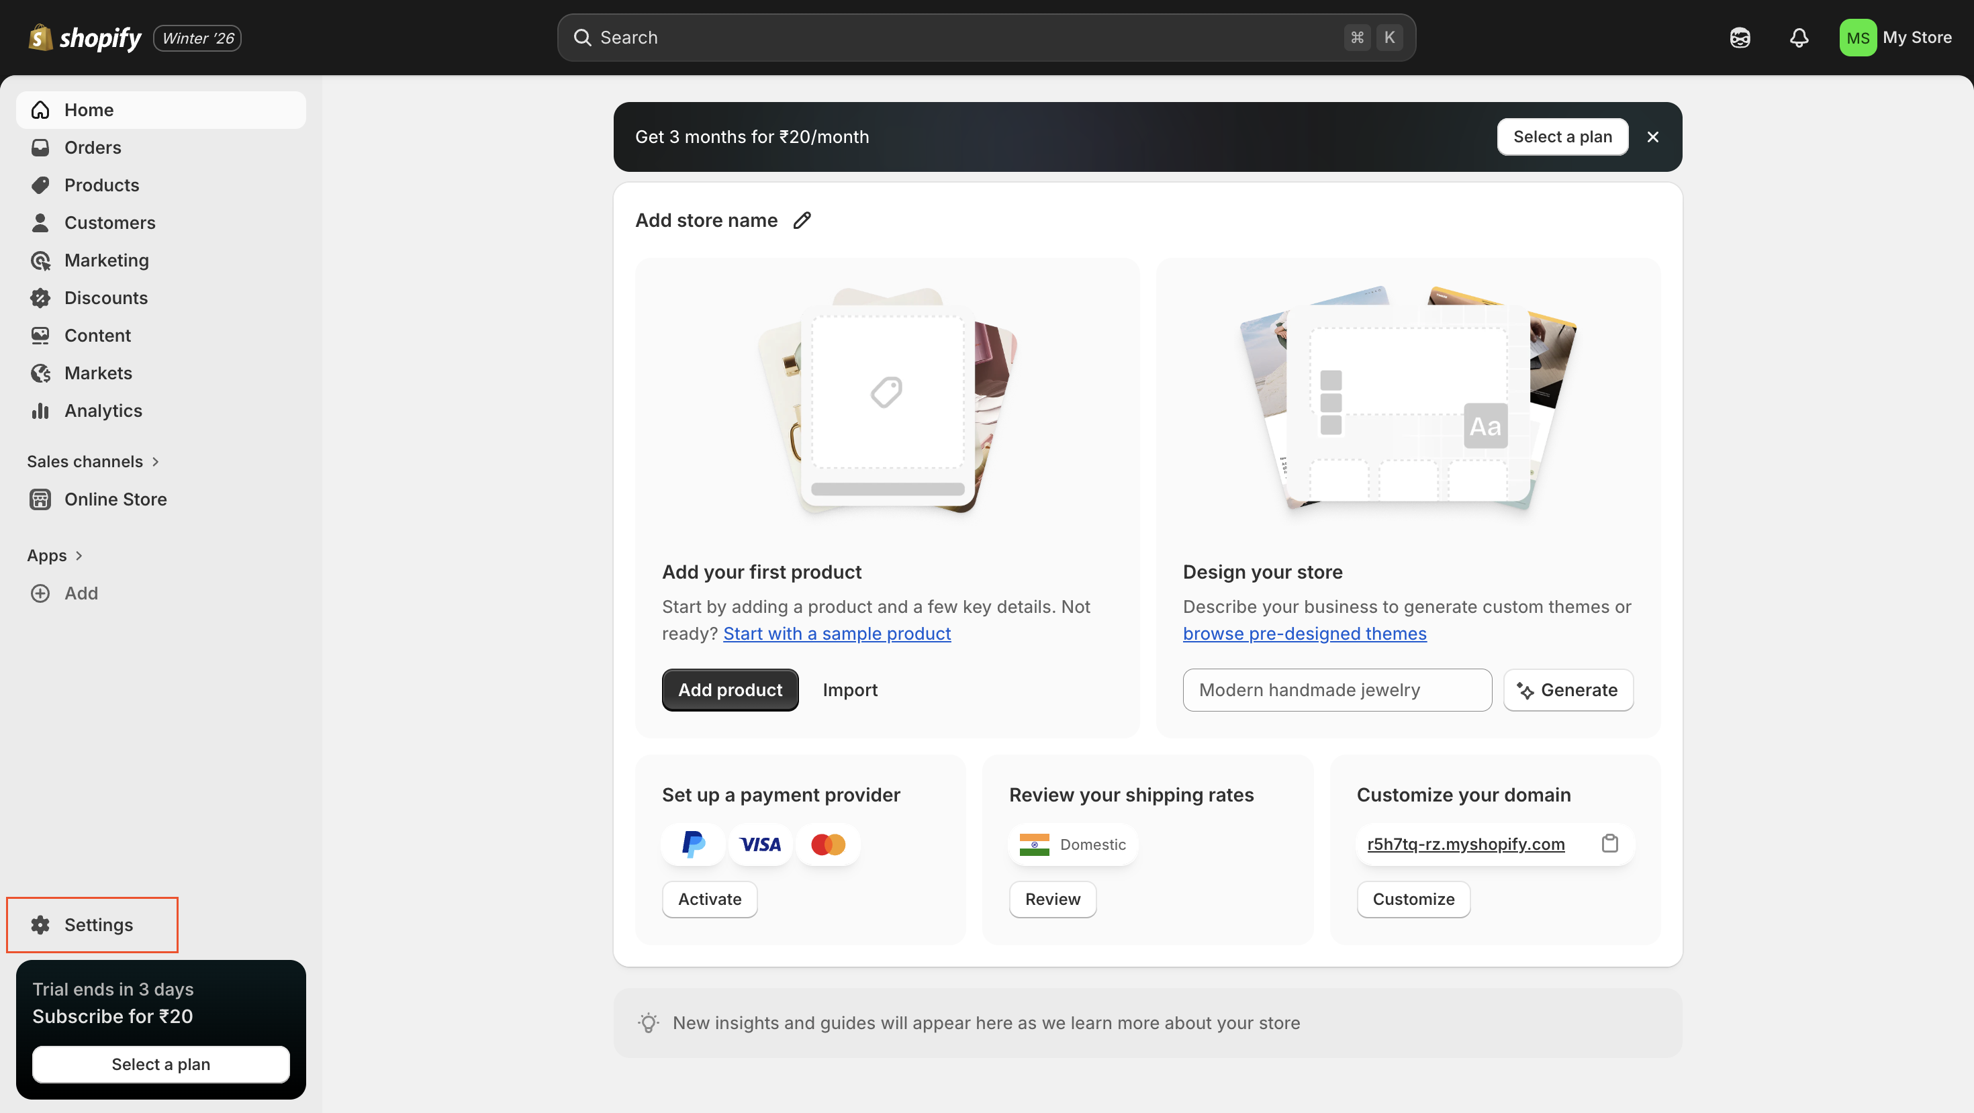Click the Import button

coord(850,689)
